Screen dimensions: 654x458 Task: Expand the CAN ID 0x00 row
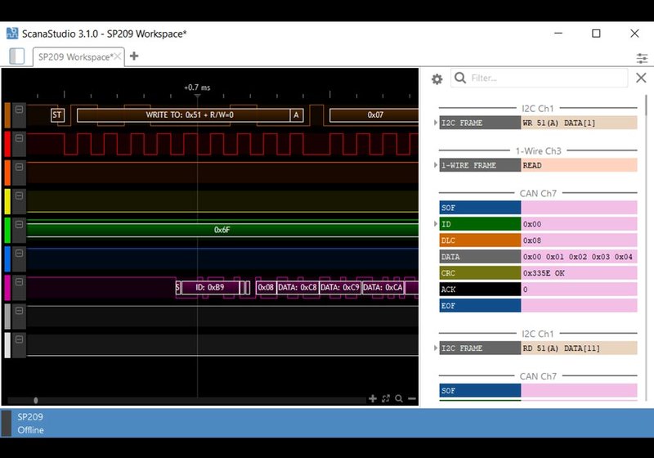(435, 224)
